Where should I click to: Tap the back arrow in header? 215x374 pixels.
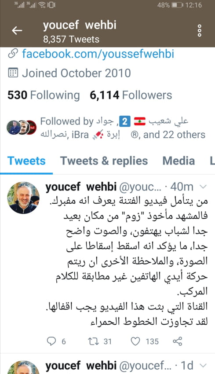pyautogui.click(x=17, y=30)
